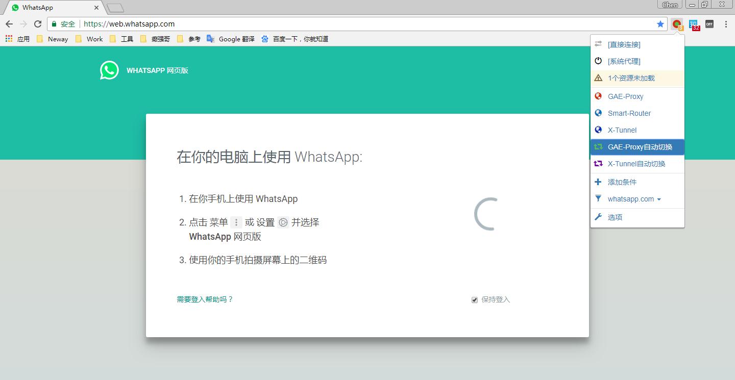The image size is (735, 380).
Task: Click the browser forward arrow
Action: click(x=23, y=24)
